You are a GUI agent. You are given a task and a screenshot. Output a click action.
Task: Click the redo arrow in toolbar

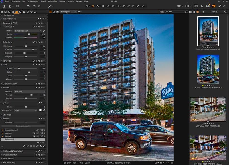[39, 6]
